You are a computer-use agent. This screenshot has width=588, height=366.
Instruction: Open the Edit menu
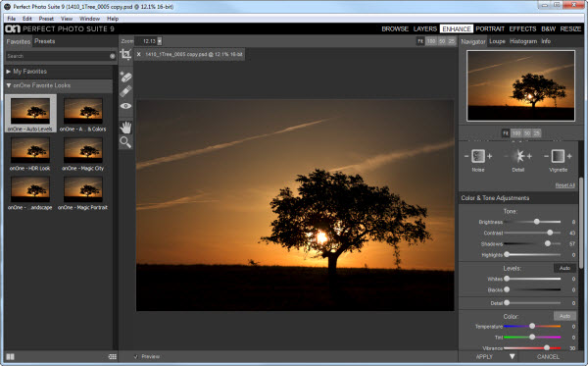pos(27,19)
